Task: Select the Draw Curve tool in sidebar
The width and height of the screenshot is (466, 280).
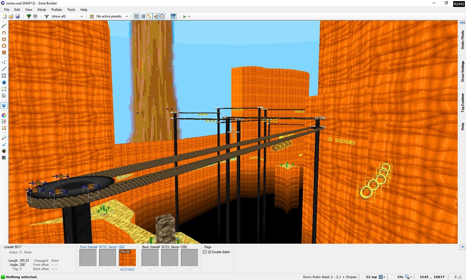Action: 4,32
